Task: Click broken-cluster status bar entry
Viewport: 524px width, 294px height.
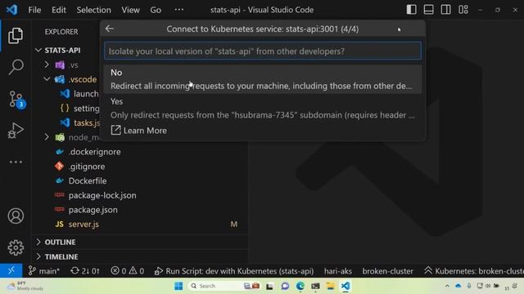Action: [387, 271]
